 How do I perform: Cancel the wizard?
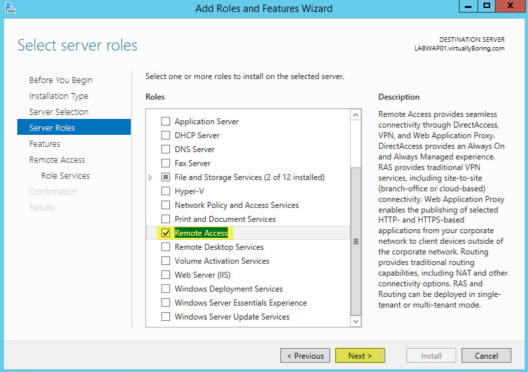(x=486, y=355)
